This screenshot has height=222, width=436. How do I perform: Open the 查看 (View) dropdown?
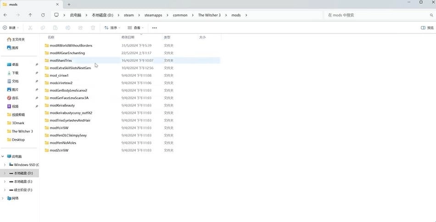pos(136,28)
